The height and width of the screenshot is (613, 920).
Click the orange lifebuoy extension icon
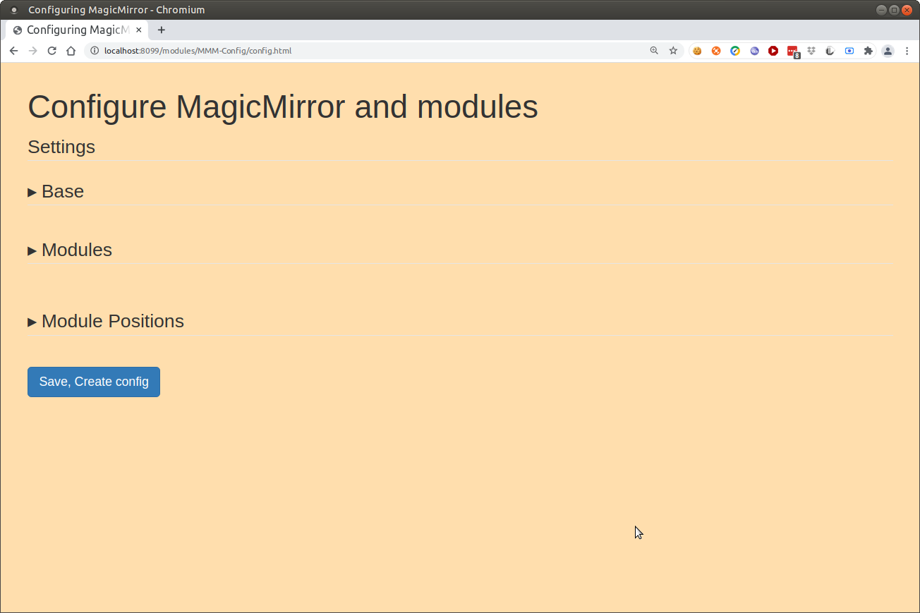tap(716, 51)
